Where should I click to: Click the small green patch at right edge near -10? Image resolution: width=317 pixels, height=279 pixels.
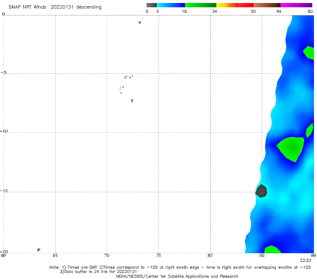310,130
